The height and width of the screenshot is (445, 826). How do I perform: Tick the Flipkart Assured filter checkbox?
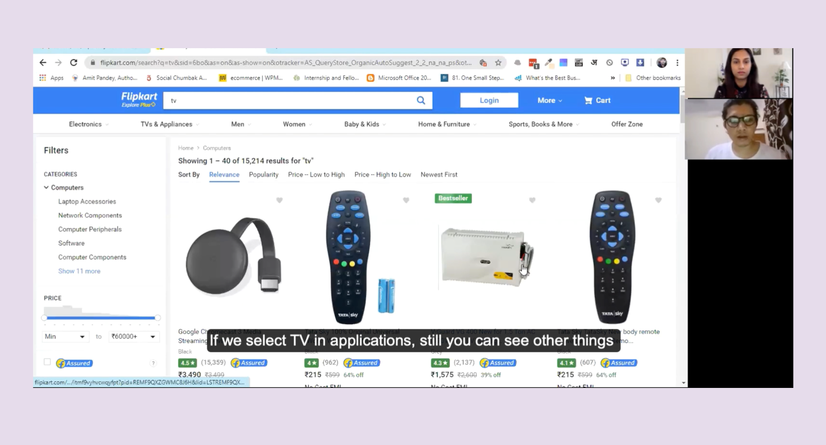coord(47,362)
